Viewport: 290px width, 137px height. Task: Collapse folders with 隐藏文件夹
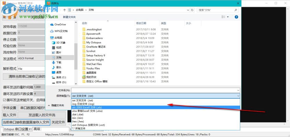[x=56, y=105]
